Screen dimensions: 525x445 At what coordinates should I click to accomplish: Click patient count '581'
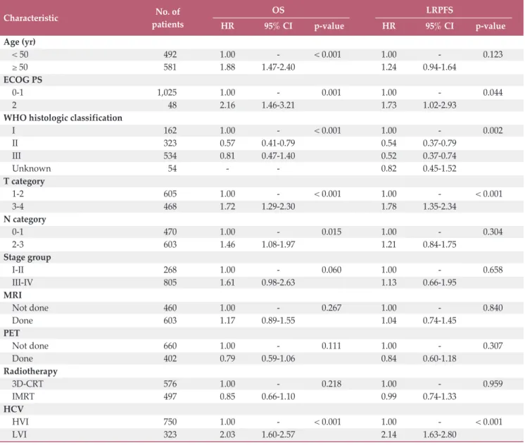pos(170,68)
